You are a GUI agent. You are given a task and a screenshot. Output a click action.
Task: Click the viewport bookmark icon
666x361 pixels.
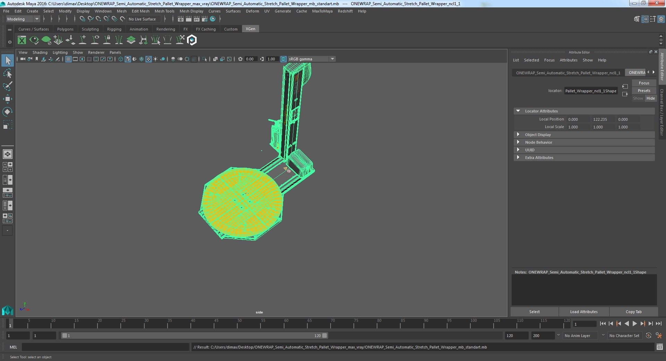pyautogui.click(x=37, y=59)
